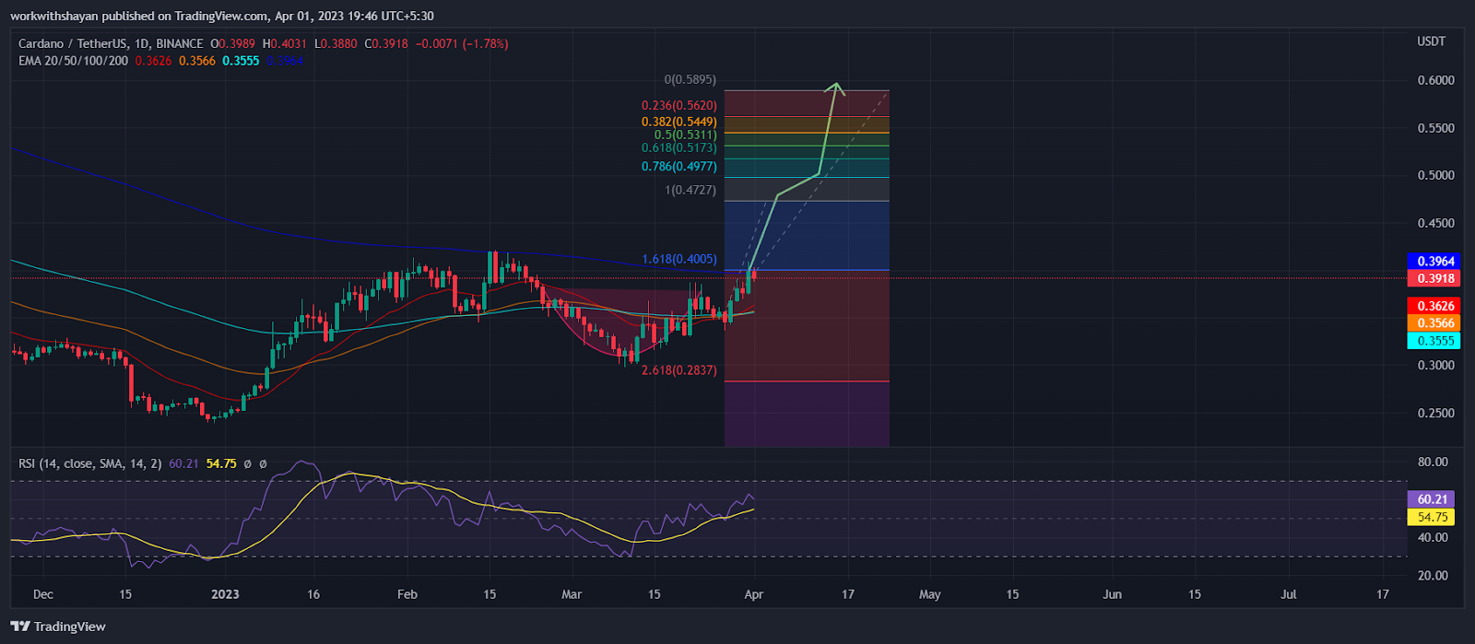Click the 40.00 RSI axis label
The width and height of the screenshot is (1475, 644).
click(x=1433, y=537)
